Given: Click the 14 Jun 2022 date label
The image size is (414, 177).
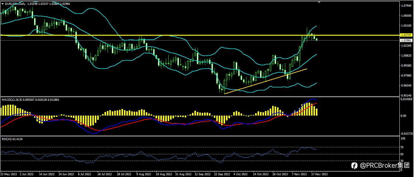Looking at the screenshot, I should coord(46,175).
